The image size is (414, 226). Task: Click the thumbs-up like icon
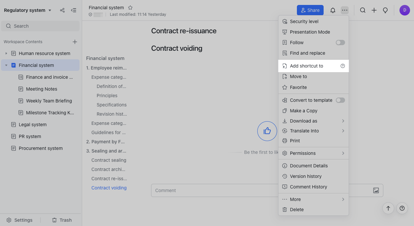267,131
